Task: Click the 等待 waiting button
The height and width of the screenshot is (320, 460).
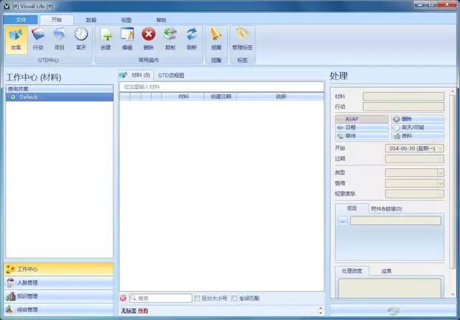Action: (362, 136)
